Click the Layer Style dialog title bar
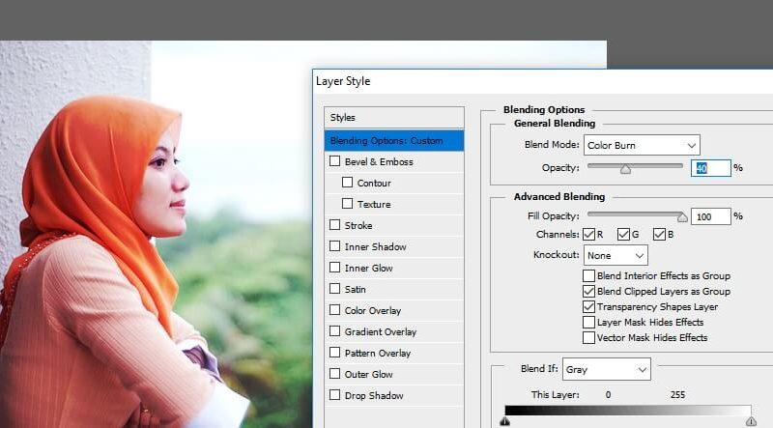 click(542, 81)
